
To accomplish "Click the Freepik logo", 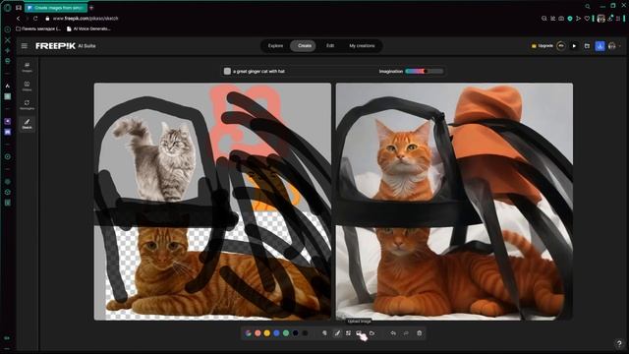I will pyautogui.click(x=55, y=46).
